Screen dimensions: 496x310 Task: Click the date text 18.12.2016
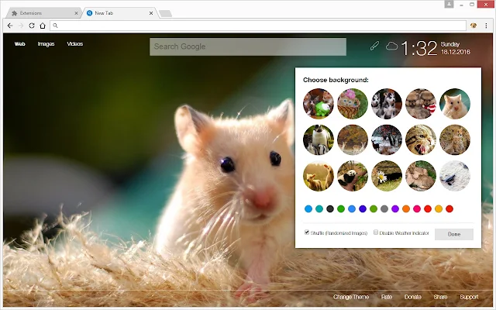pyautogui.click(x=456, y=52)
